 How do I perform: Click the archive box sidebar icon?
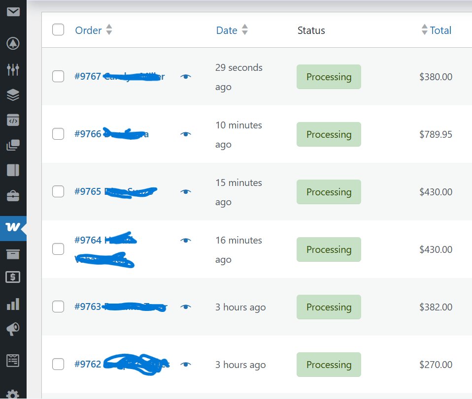click(13, 254)
